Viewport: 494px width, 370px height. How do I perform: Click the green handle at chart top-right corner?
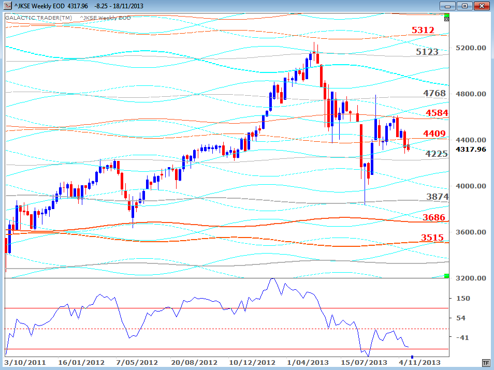[446, 15]
